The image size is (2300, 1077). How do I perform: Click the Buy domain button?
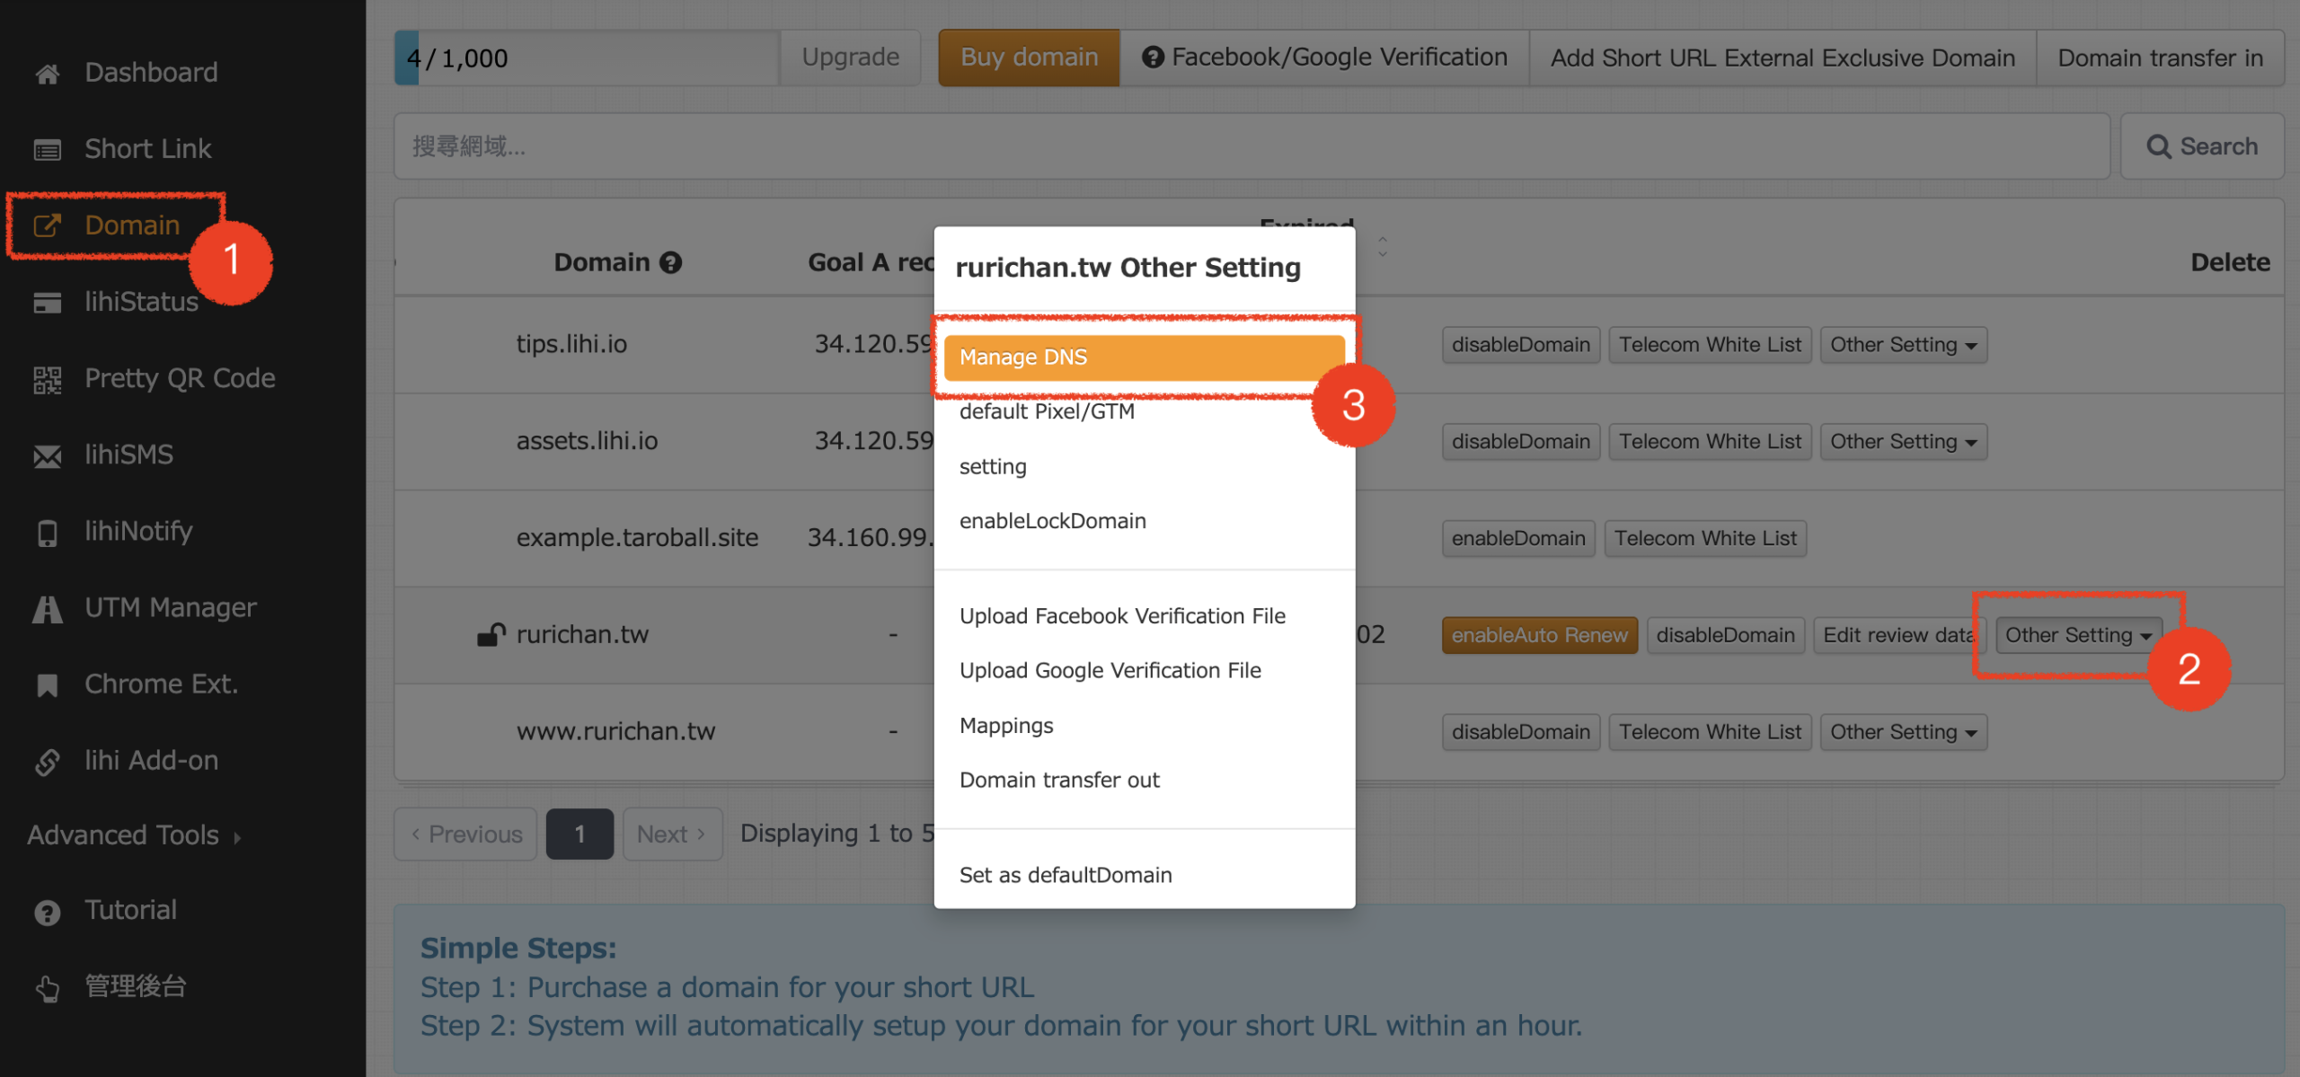1029,57
